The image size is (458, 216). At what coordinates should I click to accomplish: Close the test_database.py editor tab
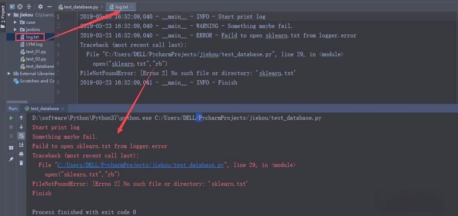(101, 7)
